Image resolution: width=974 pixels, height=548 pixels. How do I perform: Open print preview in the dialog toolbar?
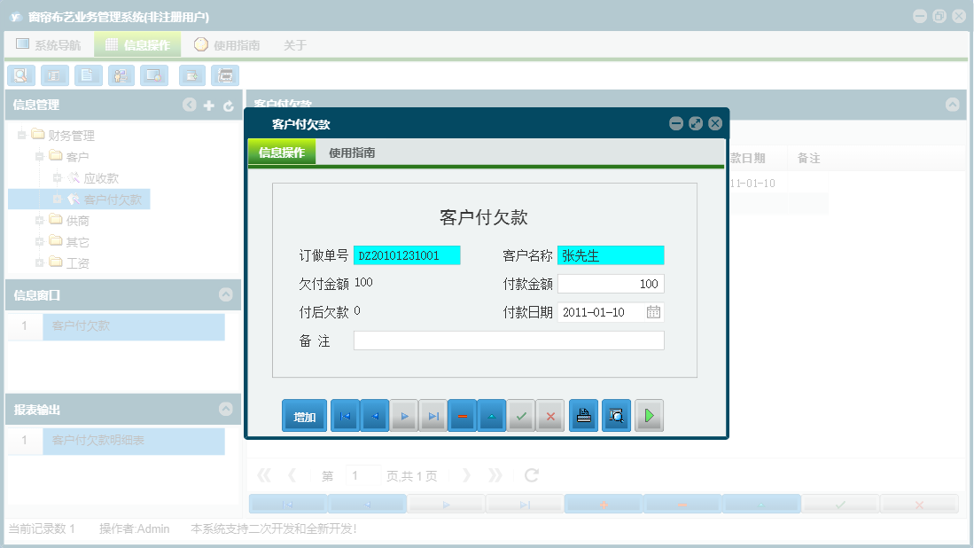pyautogui.click(x=615, y=415)
